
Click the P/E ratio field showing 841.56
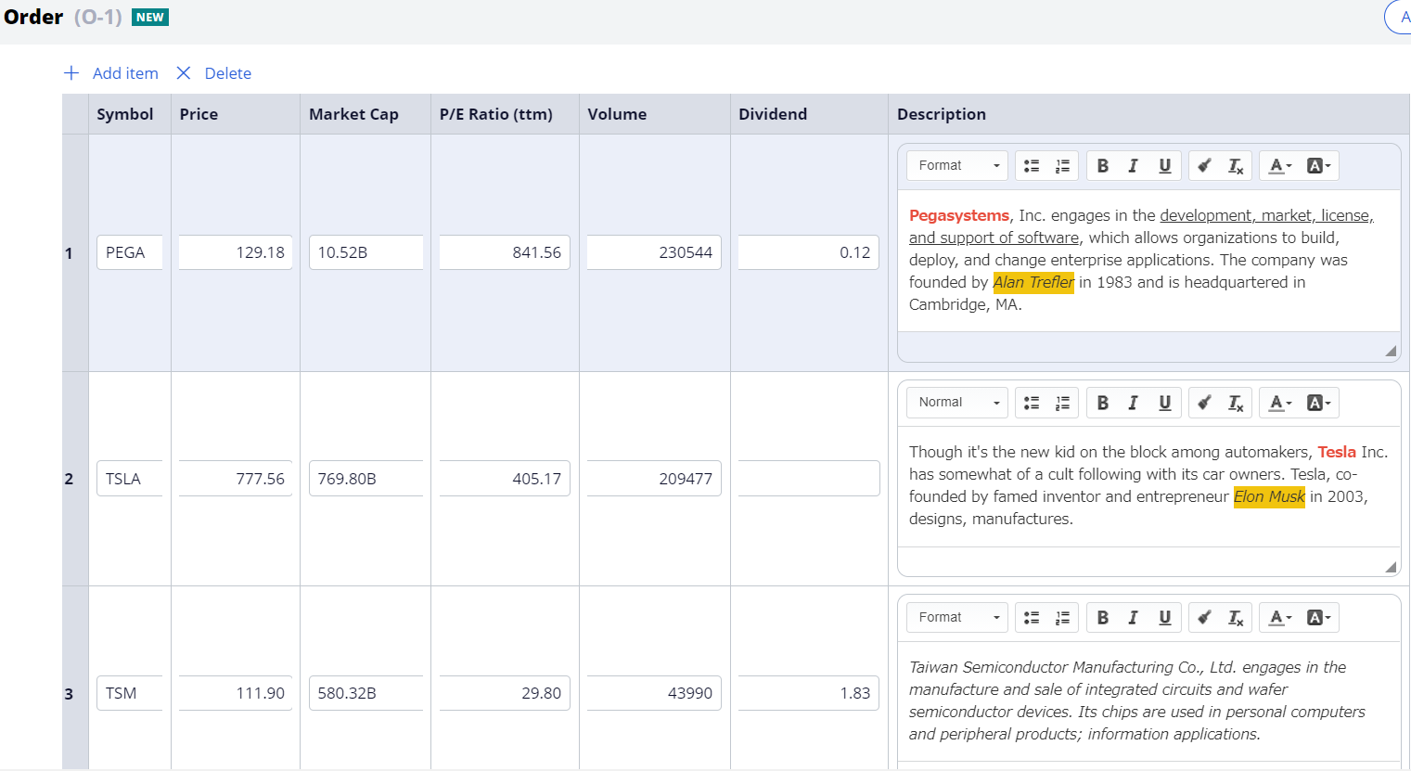(505, 252)
